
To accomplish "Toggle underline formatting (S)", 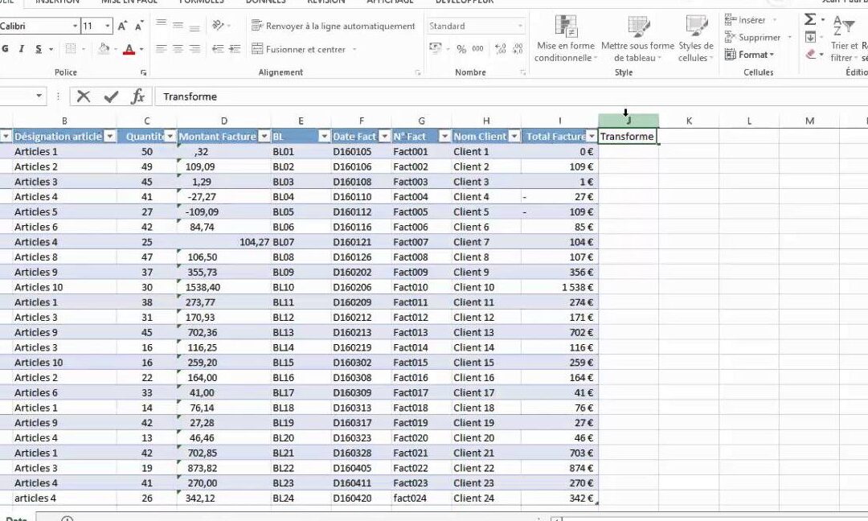I will pyautogui.click(x=39, y=49).
